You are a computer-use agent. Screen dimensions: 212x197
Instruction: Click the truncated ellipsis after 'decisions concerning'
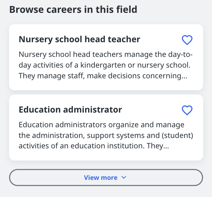click(185, 77)
